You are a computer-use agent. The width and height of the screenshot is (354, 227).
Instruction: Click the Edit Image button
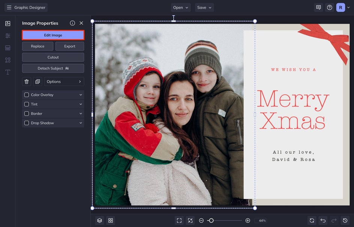point(53,35)
